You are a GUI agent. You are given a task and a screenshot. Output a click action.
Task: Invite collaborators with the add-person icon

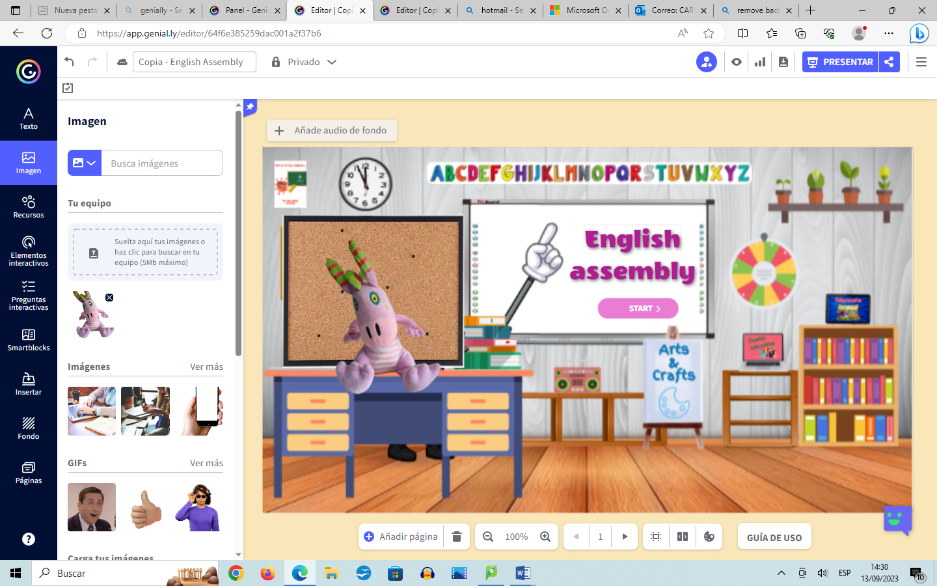click(706, 62)
